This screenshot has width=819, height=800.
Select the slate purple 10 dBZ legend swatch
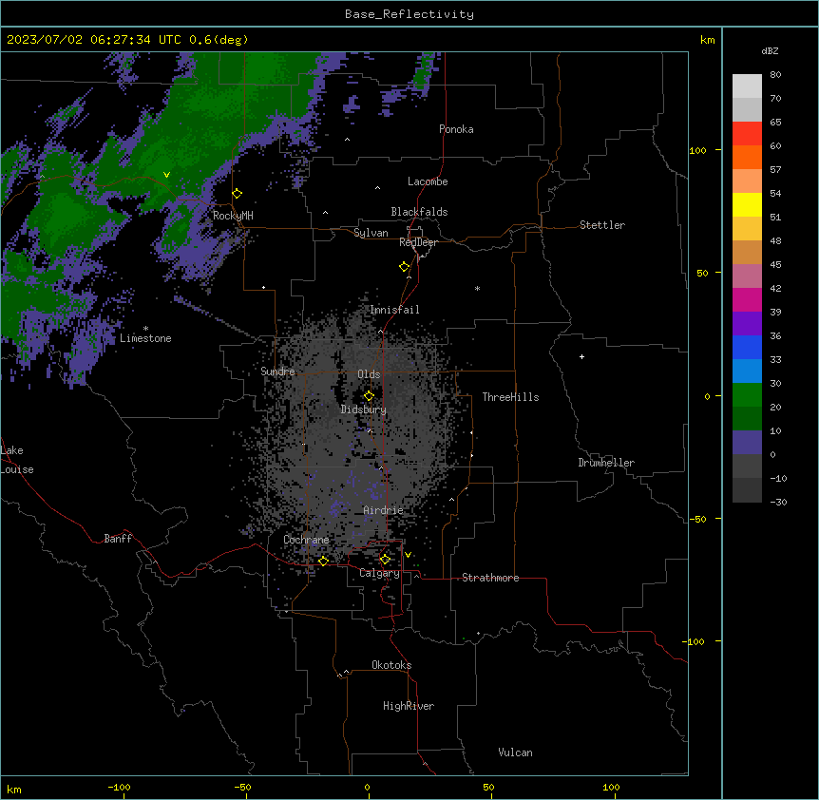point(747,443)
